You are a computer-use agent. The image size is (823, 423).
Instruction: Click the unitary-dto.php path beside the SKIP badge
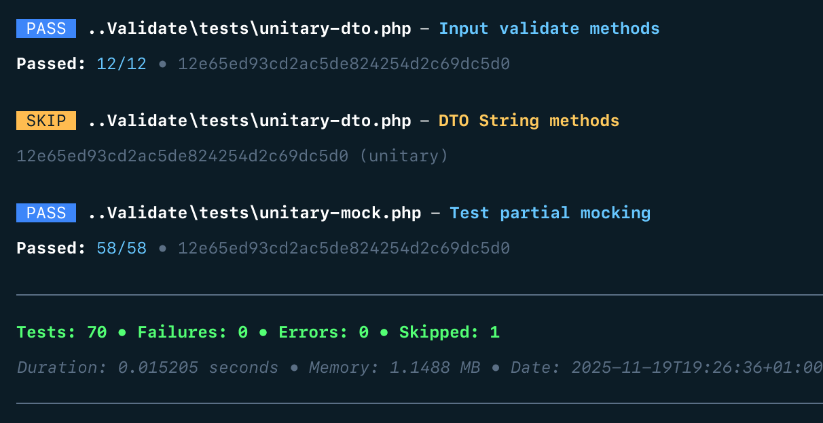(249, 121)
